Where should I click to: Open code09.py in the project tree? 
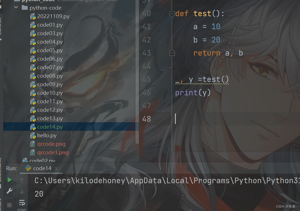[x=50, y=85]
